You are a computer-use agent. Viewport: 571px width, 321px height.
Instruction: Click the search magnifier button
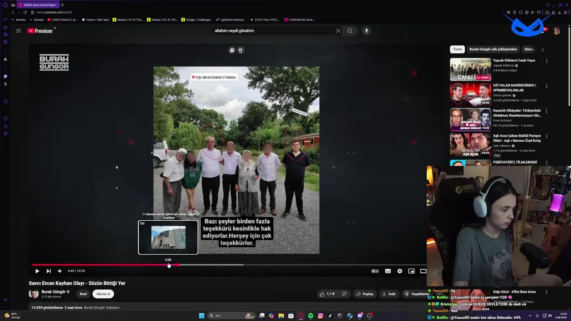pyautogui.click(x=350, y=31)
